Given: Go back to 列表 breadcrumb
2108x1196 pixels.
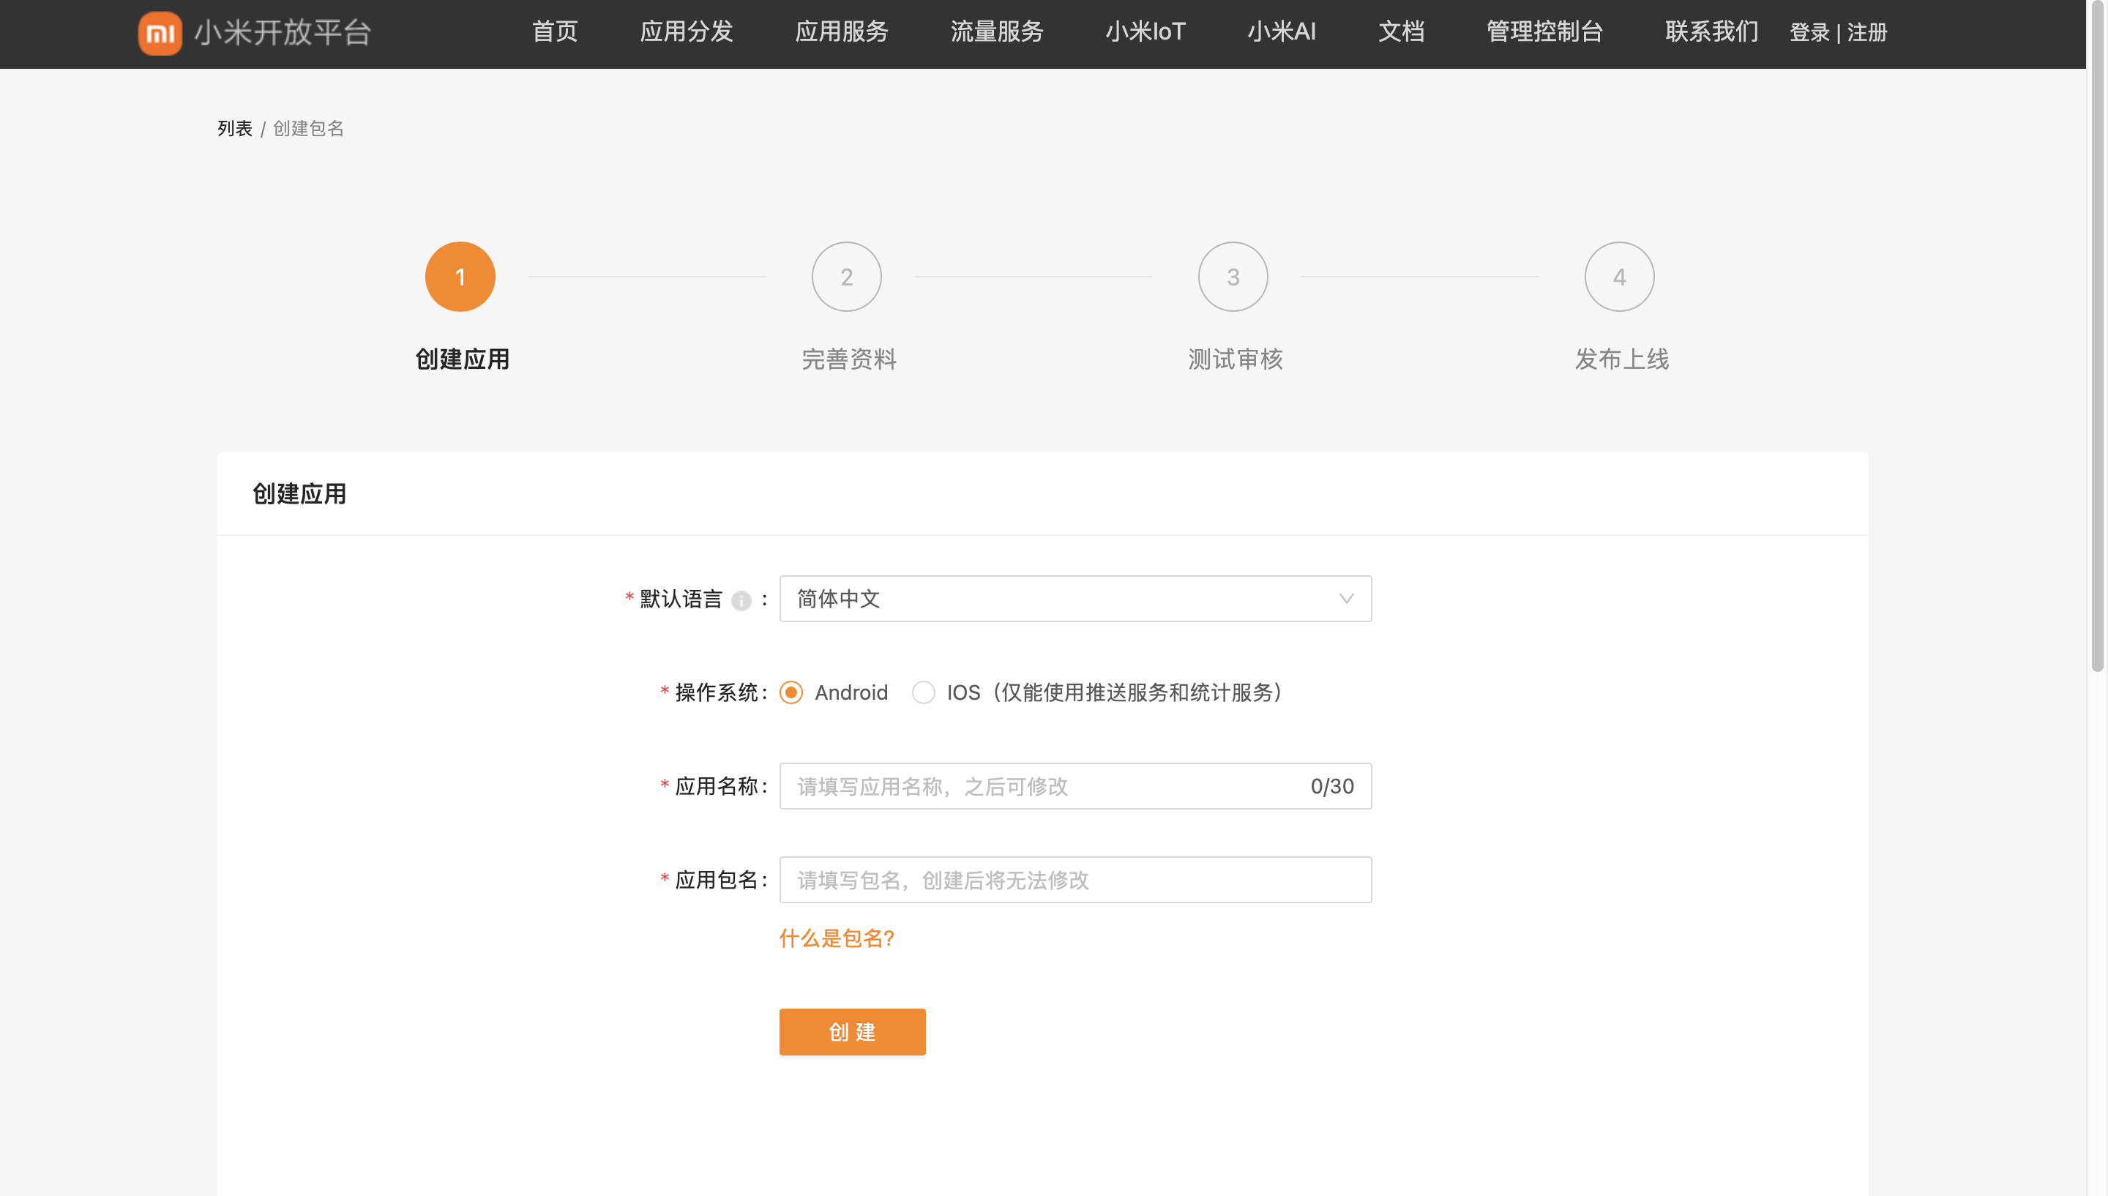Looking at the screenshot, I should pyautogui.click(x=235, y=129).
